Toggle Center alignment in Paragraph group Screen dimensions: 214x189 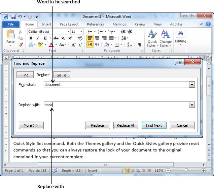coord(97,38)
